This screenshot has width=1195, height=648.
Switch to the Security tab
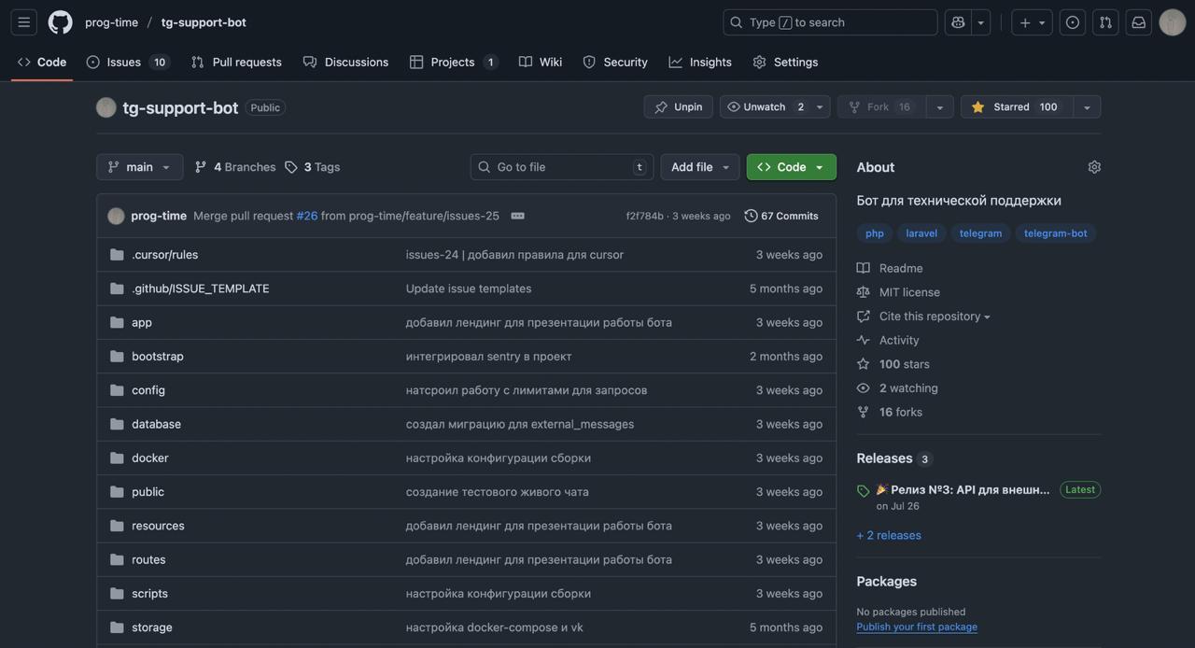pyautogui.click(x=615, y=62)
